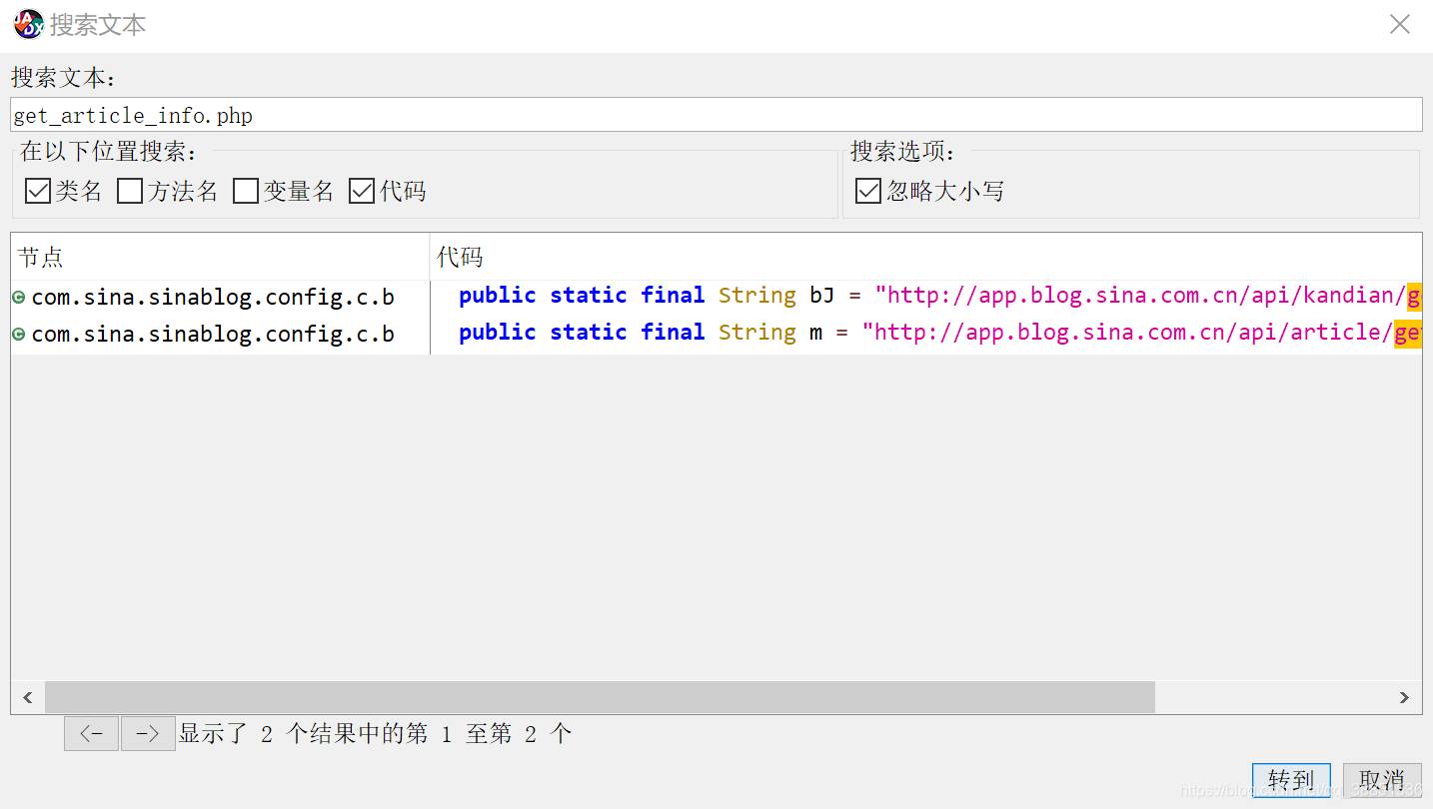
Task: Click the horizontal scrollbar thumb
Action: point(600,697)
